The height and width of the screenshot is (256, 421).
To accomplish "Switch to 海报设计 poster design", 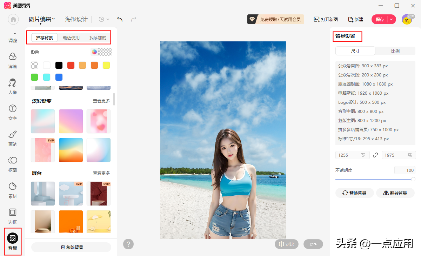I will tap(76, 19).
